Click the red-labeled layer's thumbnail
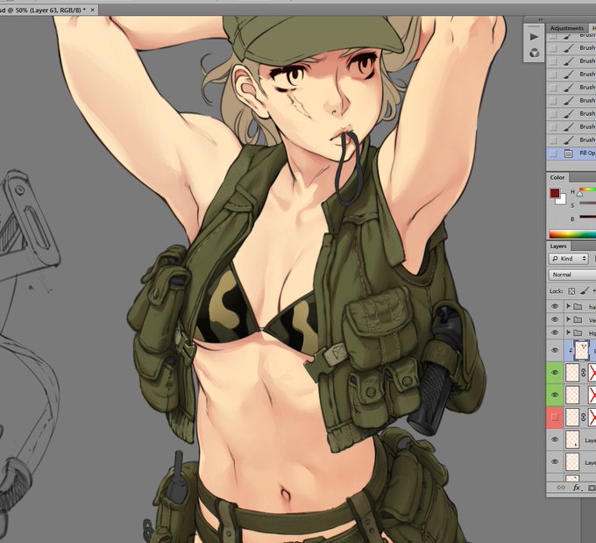The image size is (596, 543). (x=572, y=417)
